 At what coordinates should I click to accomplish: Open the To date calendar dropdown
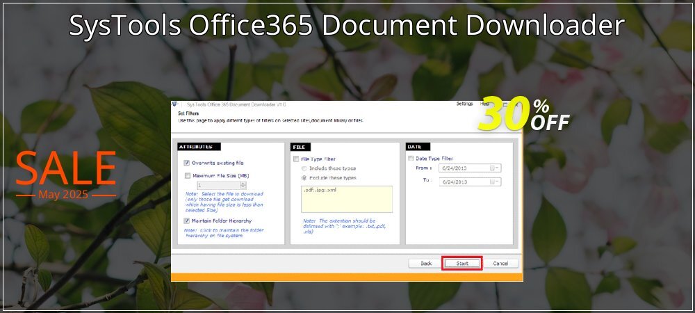coord(495,182)
